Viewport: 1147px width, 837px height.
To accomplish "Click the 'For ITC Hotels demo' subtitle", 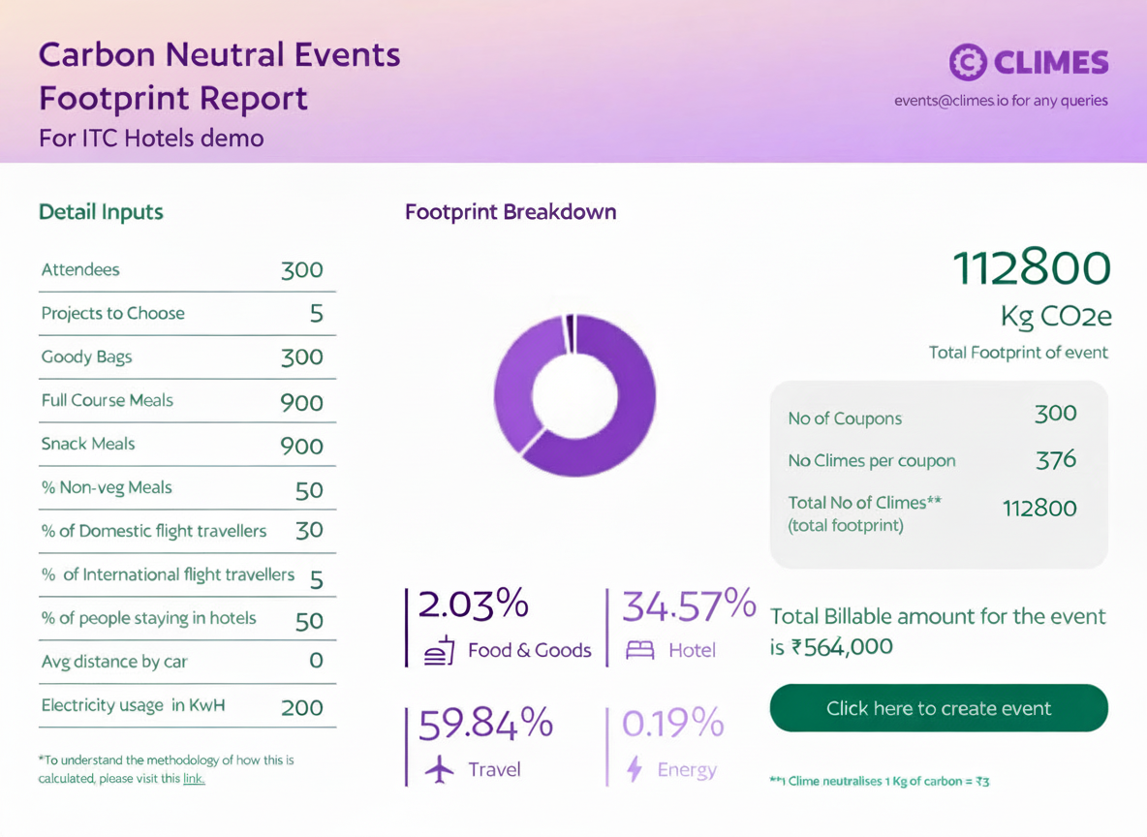I will point(151,139).
